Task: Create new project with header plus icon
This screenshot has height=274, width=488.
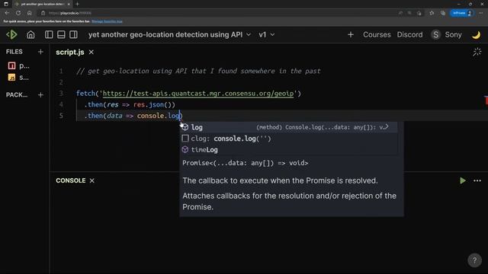Action: tap(351, 34)
